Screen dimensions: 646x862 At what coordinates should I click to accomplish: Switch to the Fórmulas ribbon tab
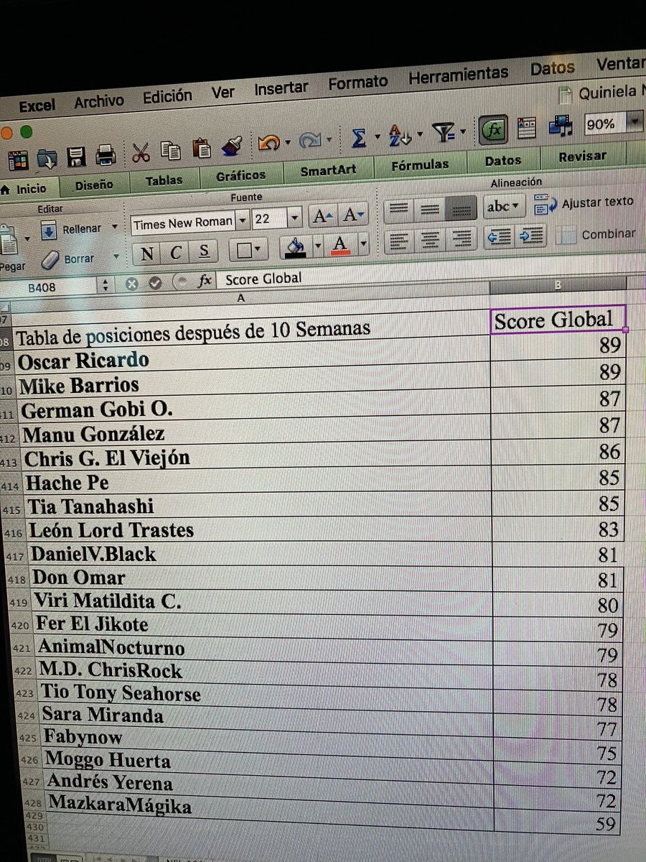419,166
